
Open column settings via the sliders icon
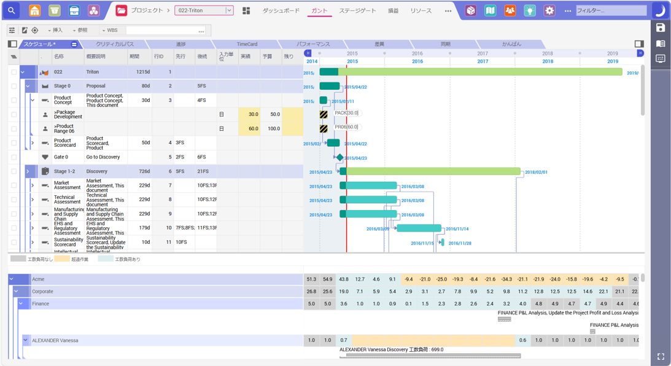(x=11, y=29)
